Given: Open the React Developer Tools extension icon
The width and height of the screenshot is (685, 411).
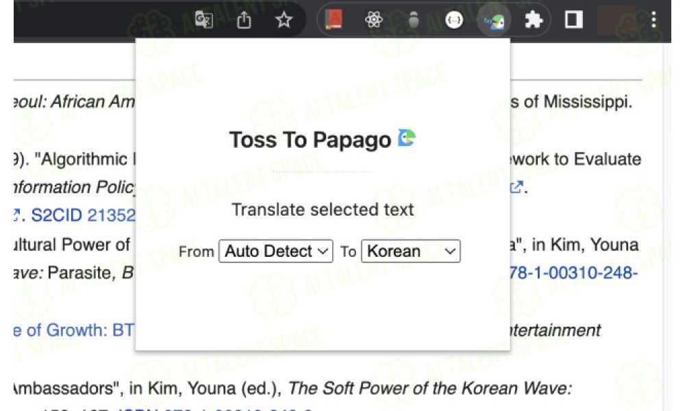Looking at the screenshot, I should [x=374, y=20].
